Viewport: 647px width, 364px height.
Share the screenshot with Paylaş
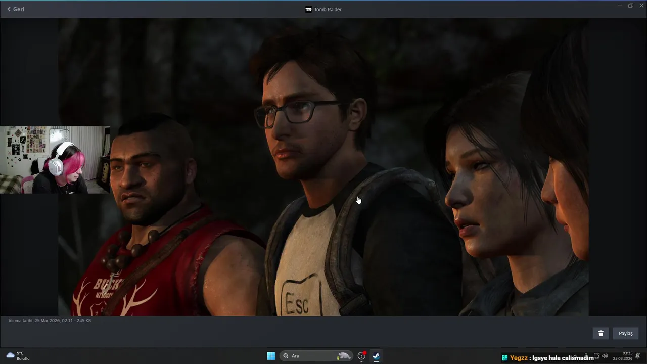pos(626,333)
